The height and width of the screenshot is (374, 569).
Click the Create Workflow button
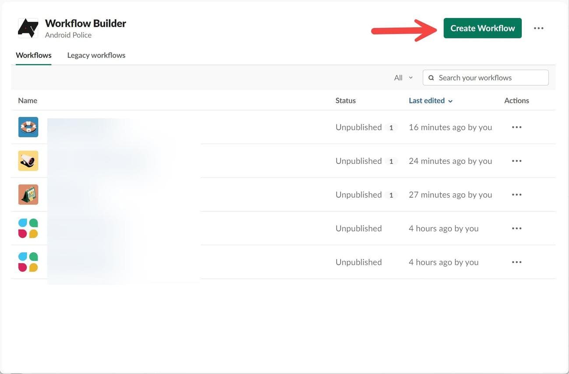pyautogui.click(x=482, y=28)
